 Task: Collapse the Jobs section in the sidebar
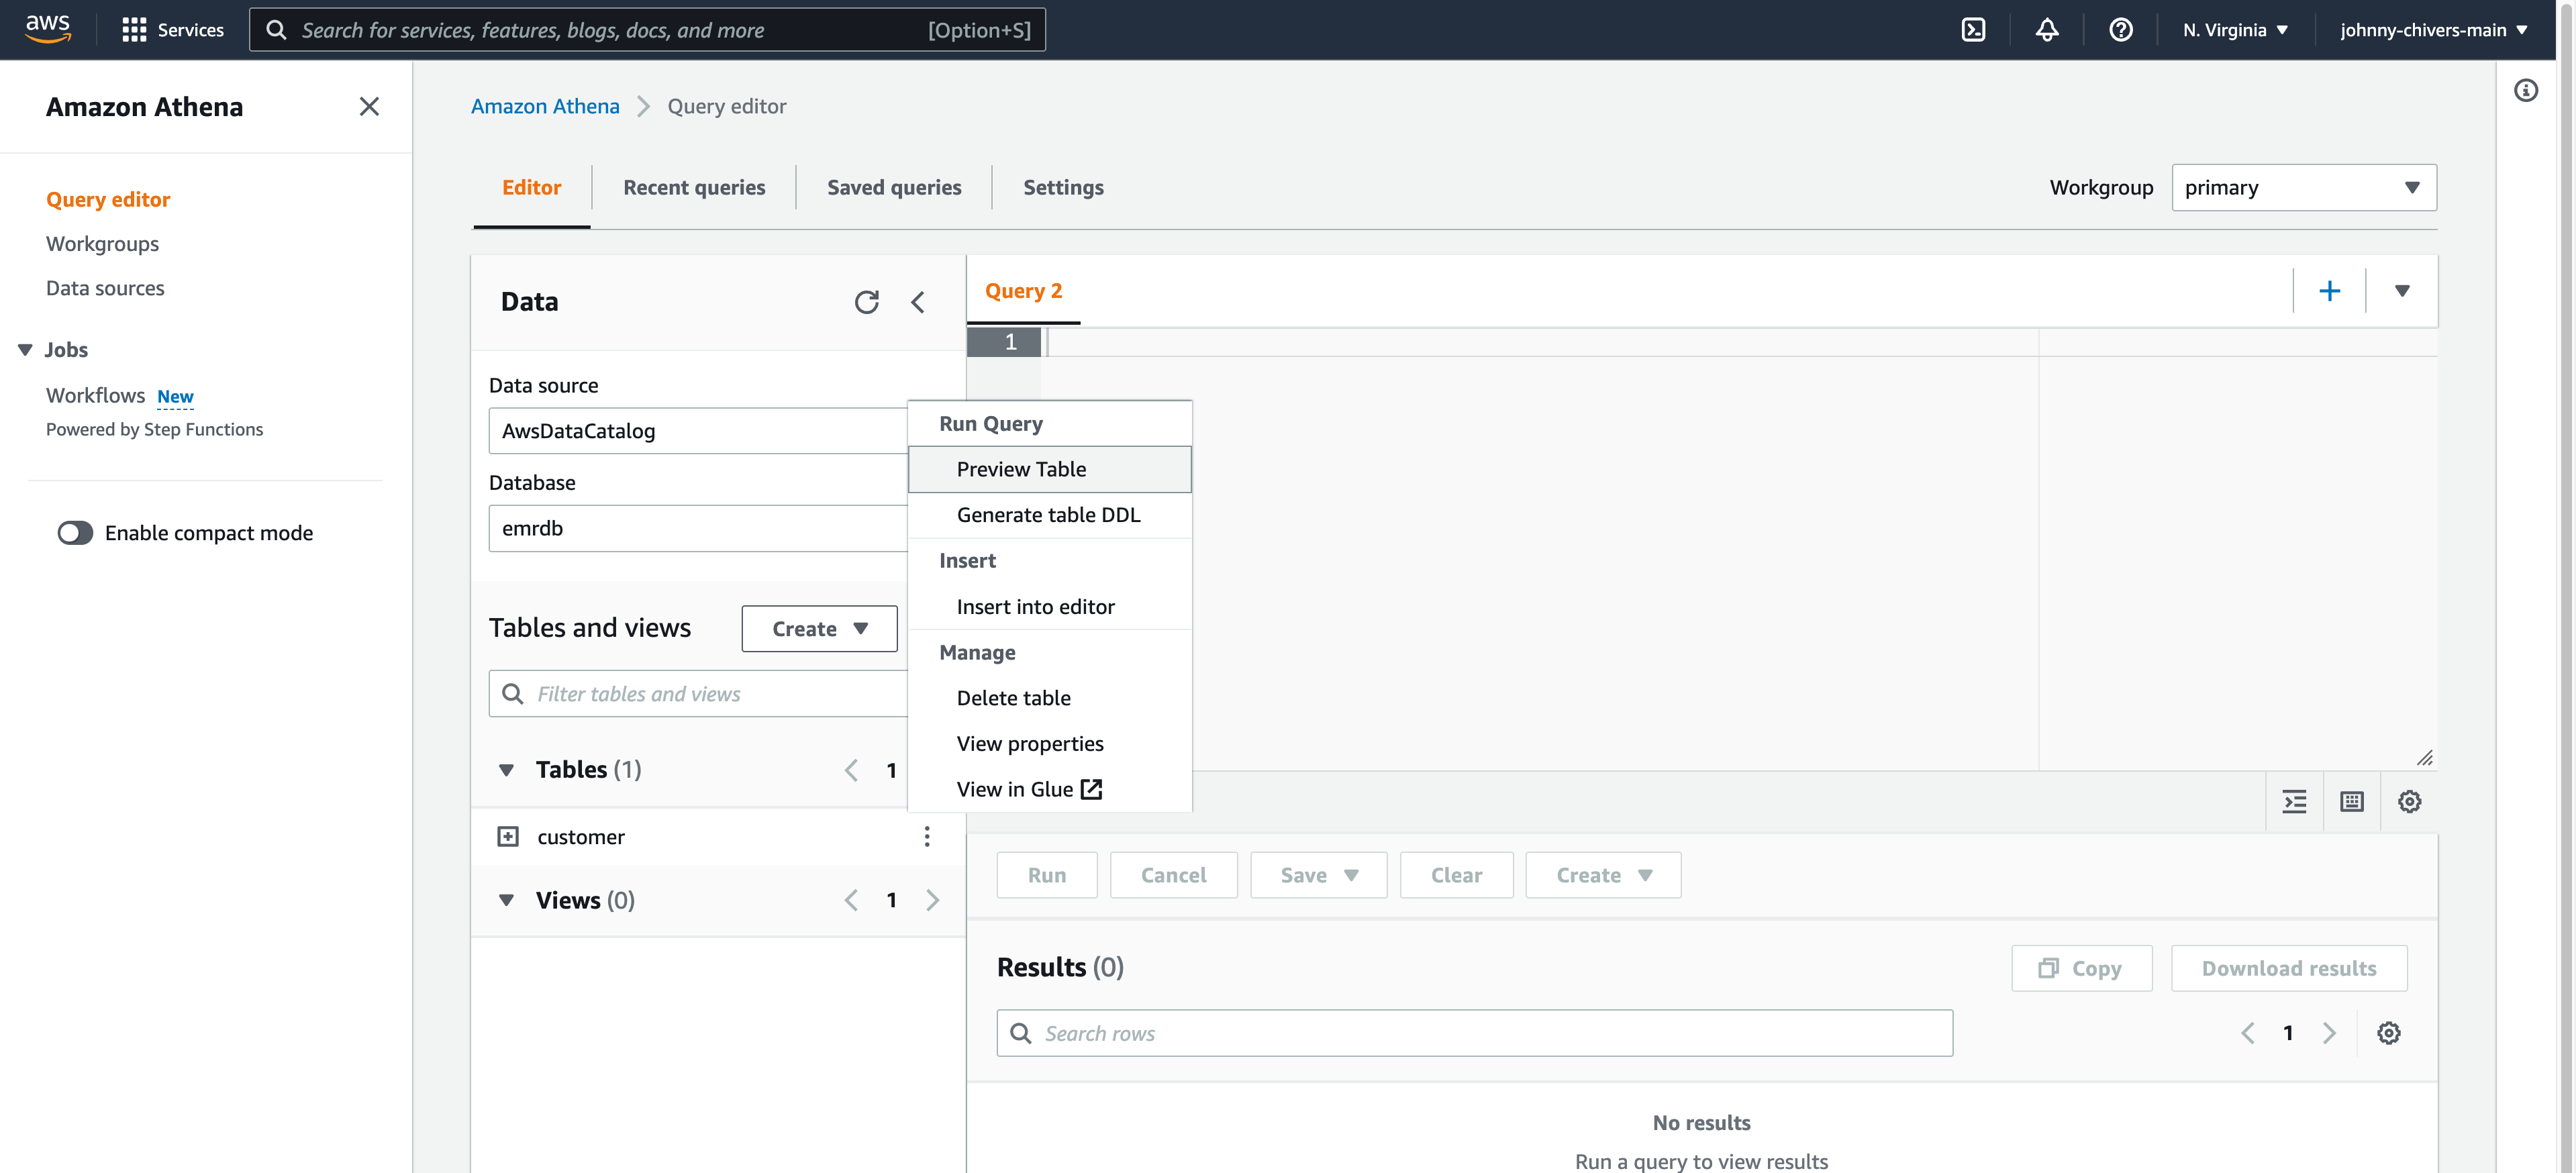click(x=25, y=350)
